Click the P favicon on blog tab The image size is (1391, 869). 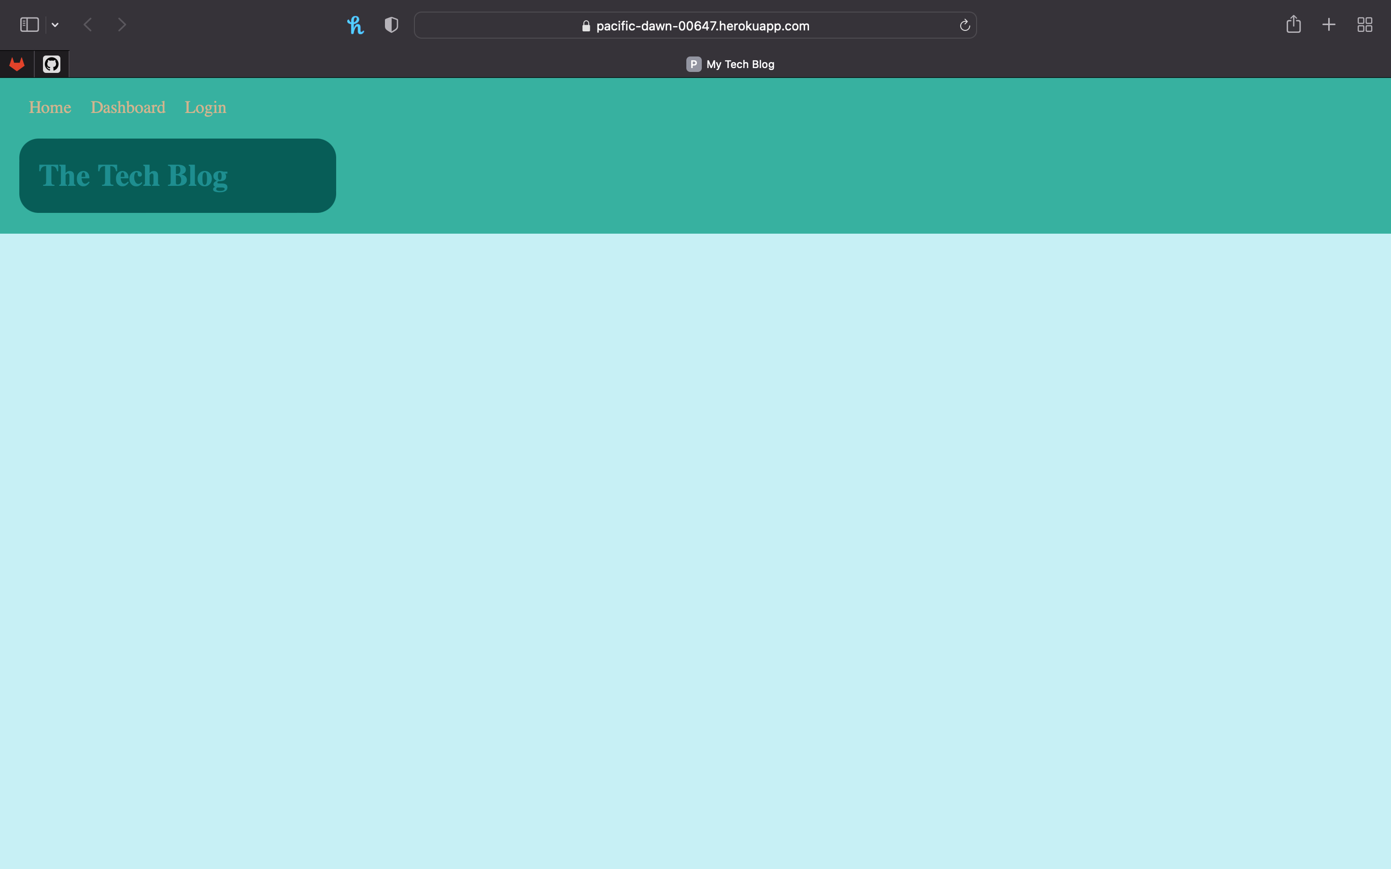(x=694, y=64)
